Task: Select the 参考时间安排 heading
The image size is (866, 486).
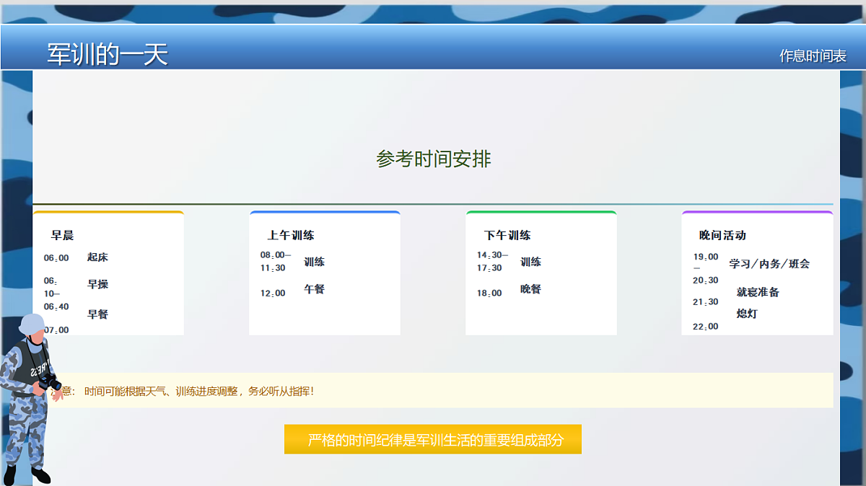Action: point(434,159)
